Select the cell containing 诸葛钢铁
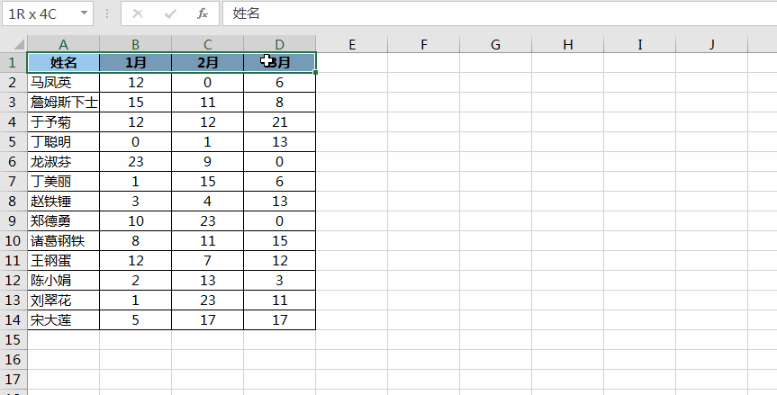The image size is (777, 395). 63,240
